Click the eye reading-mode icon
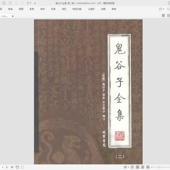Viewport: 170px width, 170px height. (x=125, y=167)
